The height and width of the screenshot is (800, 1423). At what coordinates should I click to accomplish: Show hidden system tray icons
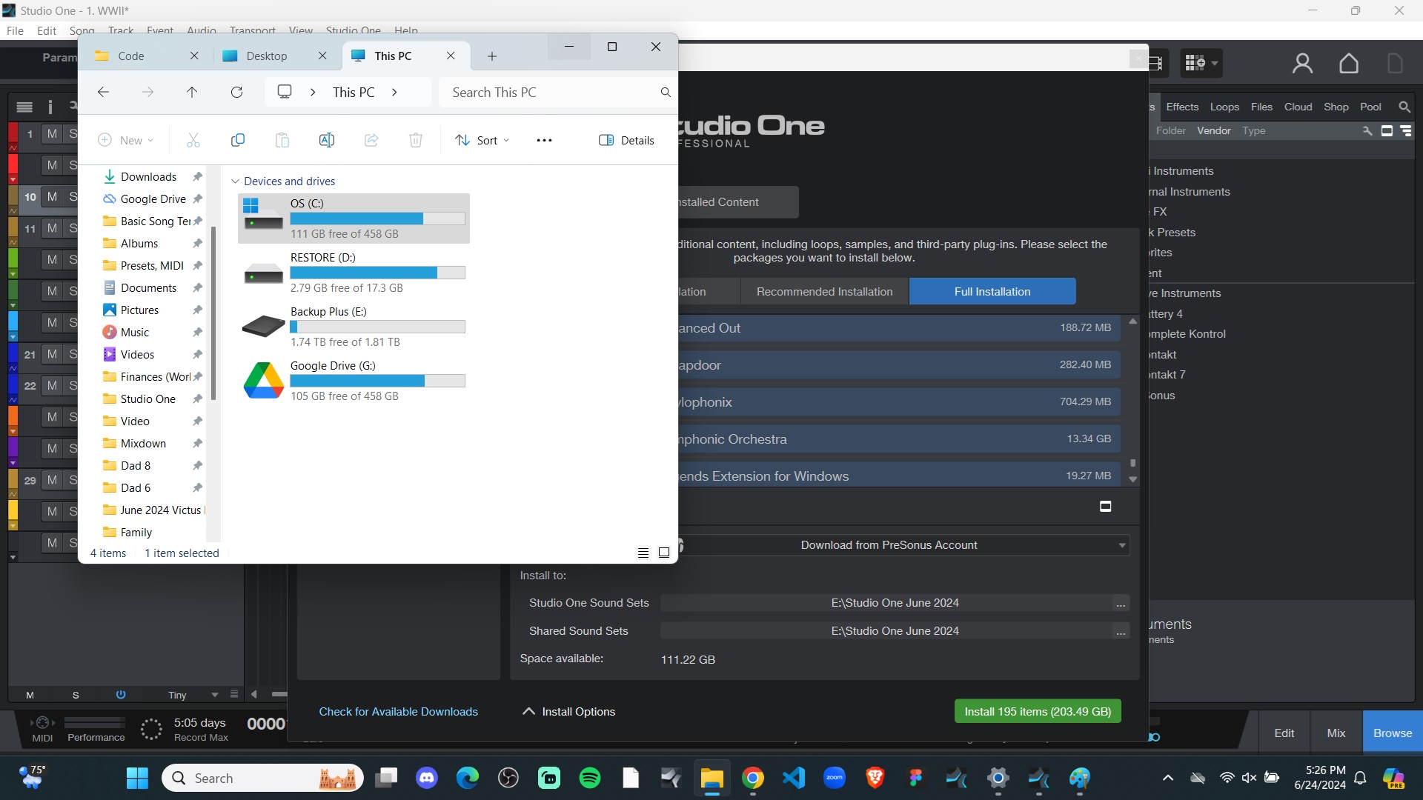[x=1168, y=778]
